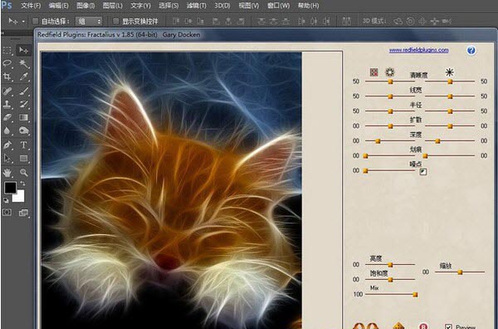Swap foreground and background colors arrow
498x329 pixels.
click(x=22, y=184)
